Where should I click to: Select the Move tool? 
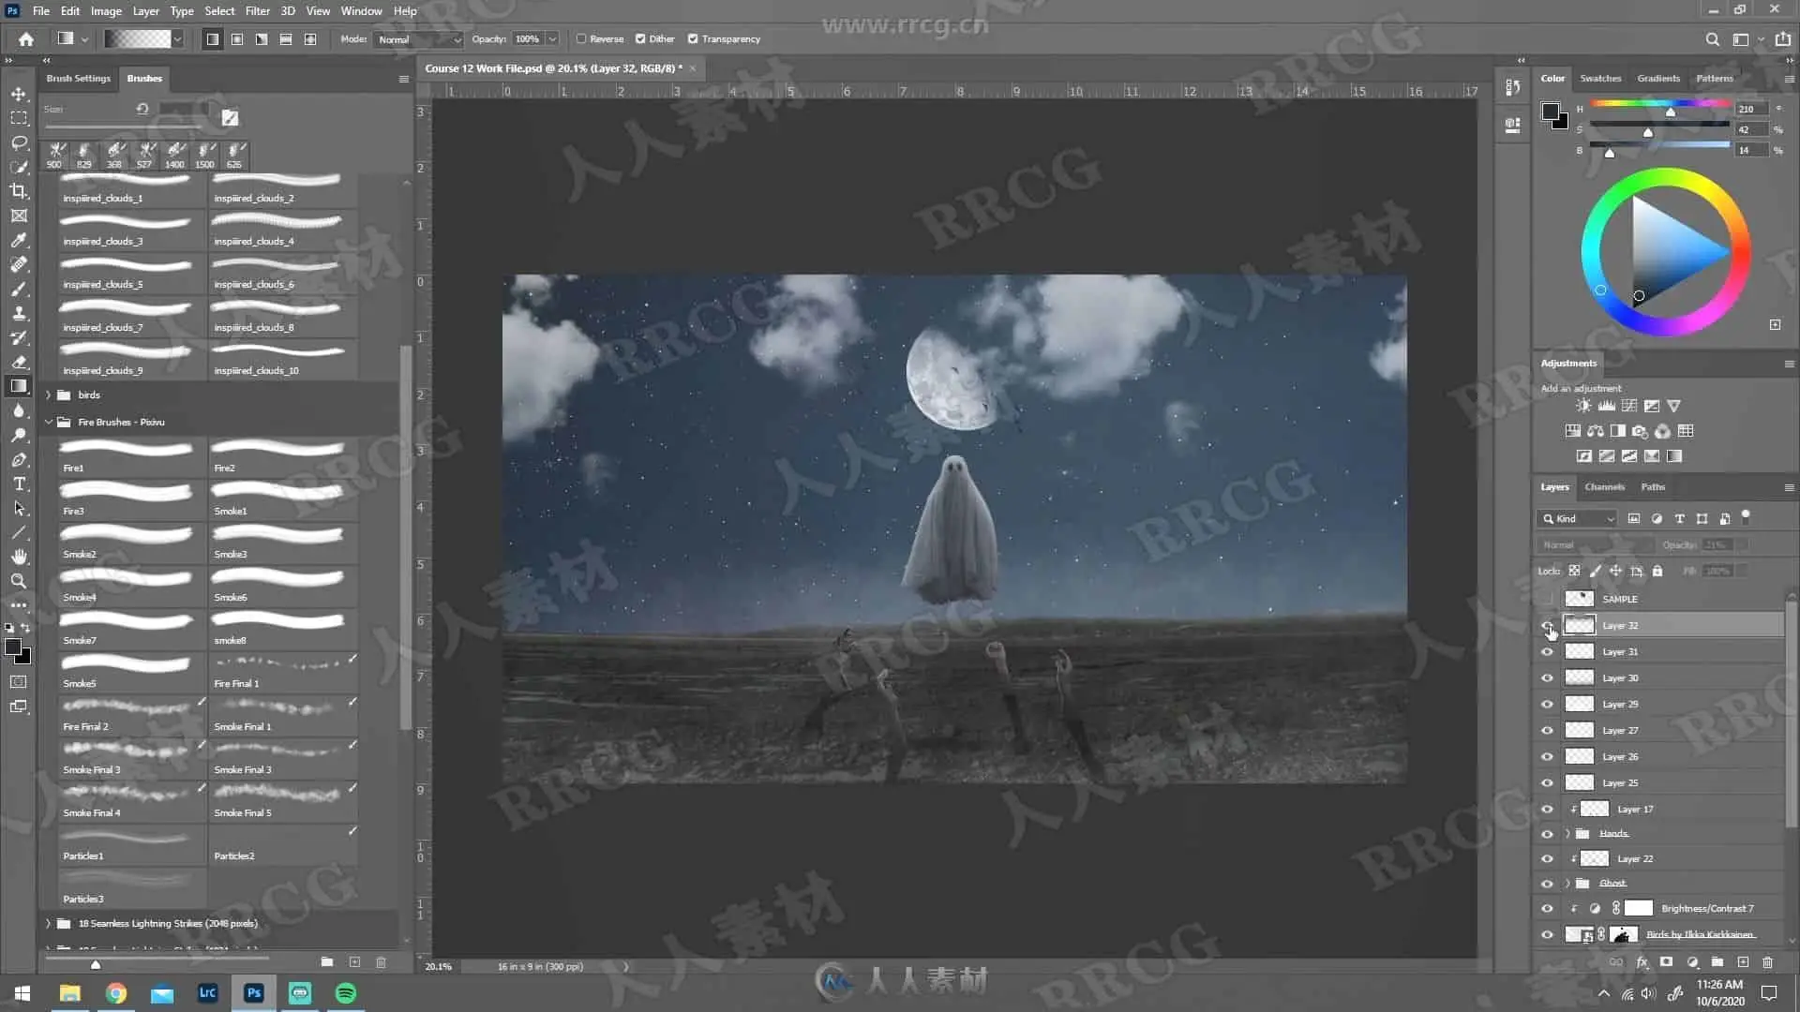(x=19, y=94)
